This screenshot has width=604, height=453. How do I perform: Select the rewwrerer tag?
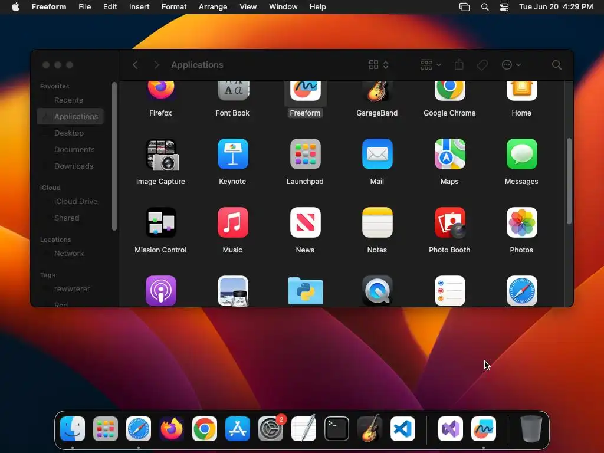(x=71, y=289)
